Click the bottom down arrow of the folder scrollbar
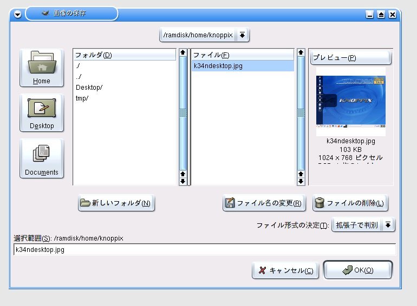Screen dimensions: 417x306 click(183, 182)
